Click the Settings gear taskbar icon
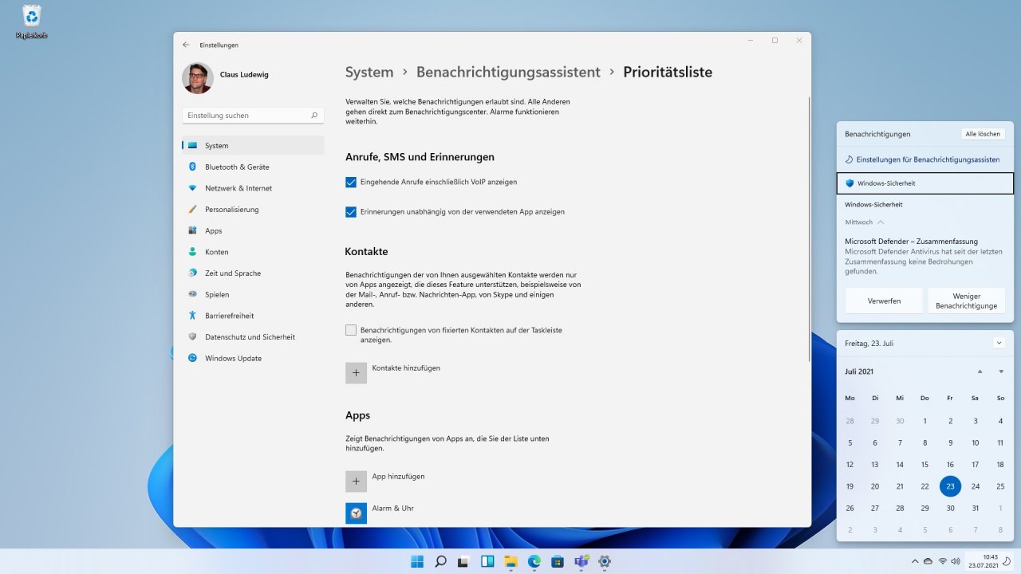The width and height of the screenshot is (1021, 574). pyautogui.click(x=605, y=561)
